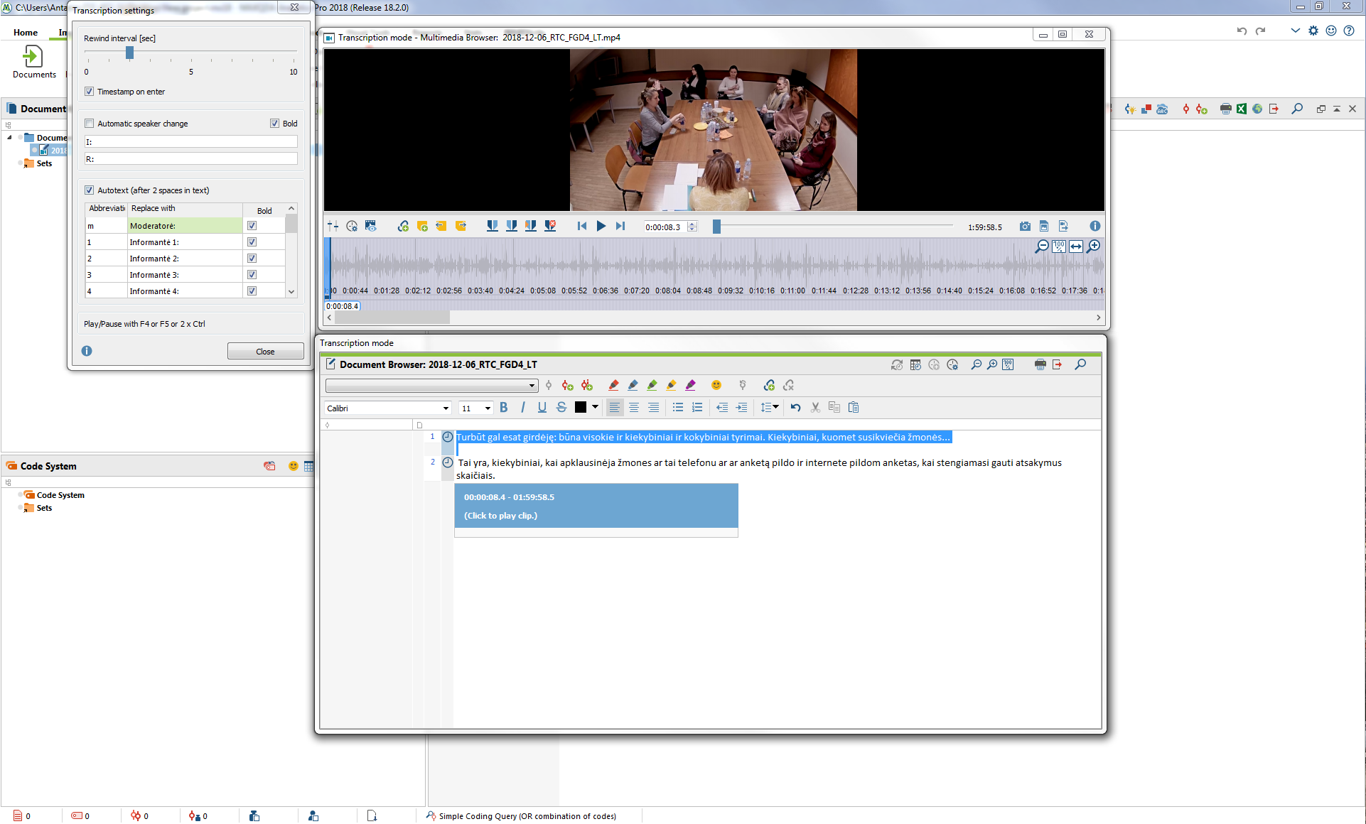Open the font size 11 dropdown

coord(488,408)
